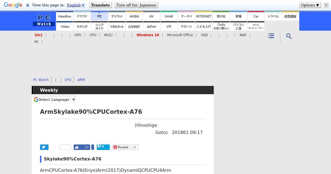Open the INTERNET tab
Screen dimensions: 331x174
(x=204, y=16)
